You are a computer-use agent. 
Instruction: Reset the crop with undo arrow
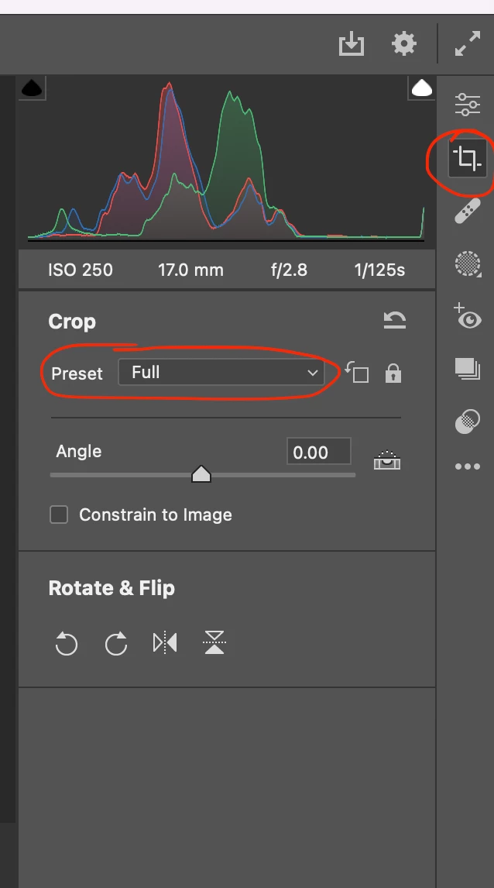pyautogui.click(x=394, y=321)
